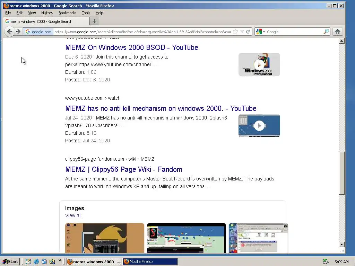This screenshot has height=266, width=355.
Task: Open the search engine selector dropdown
Action: pyautogui.click(x=260, y=32)
